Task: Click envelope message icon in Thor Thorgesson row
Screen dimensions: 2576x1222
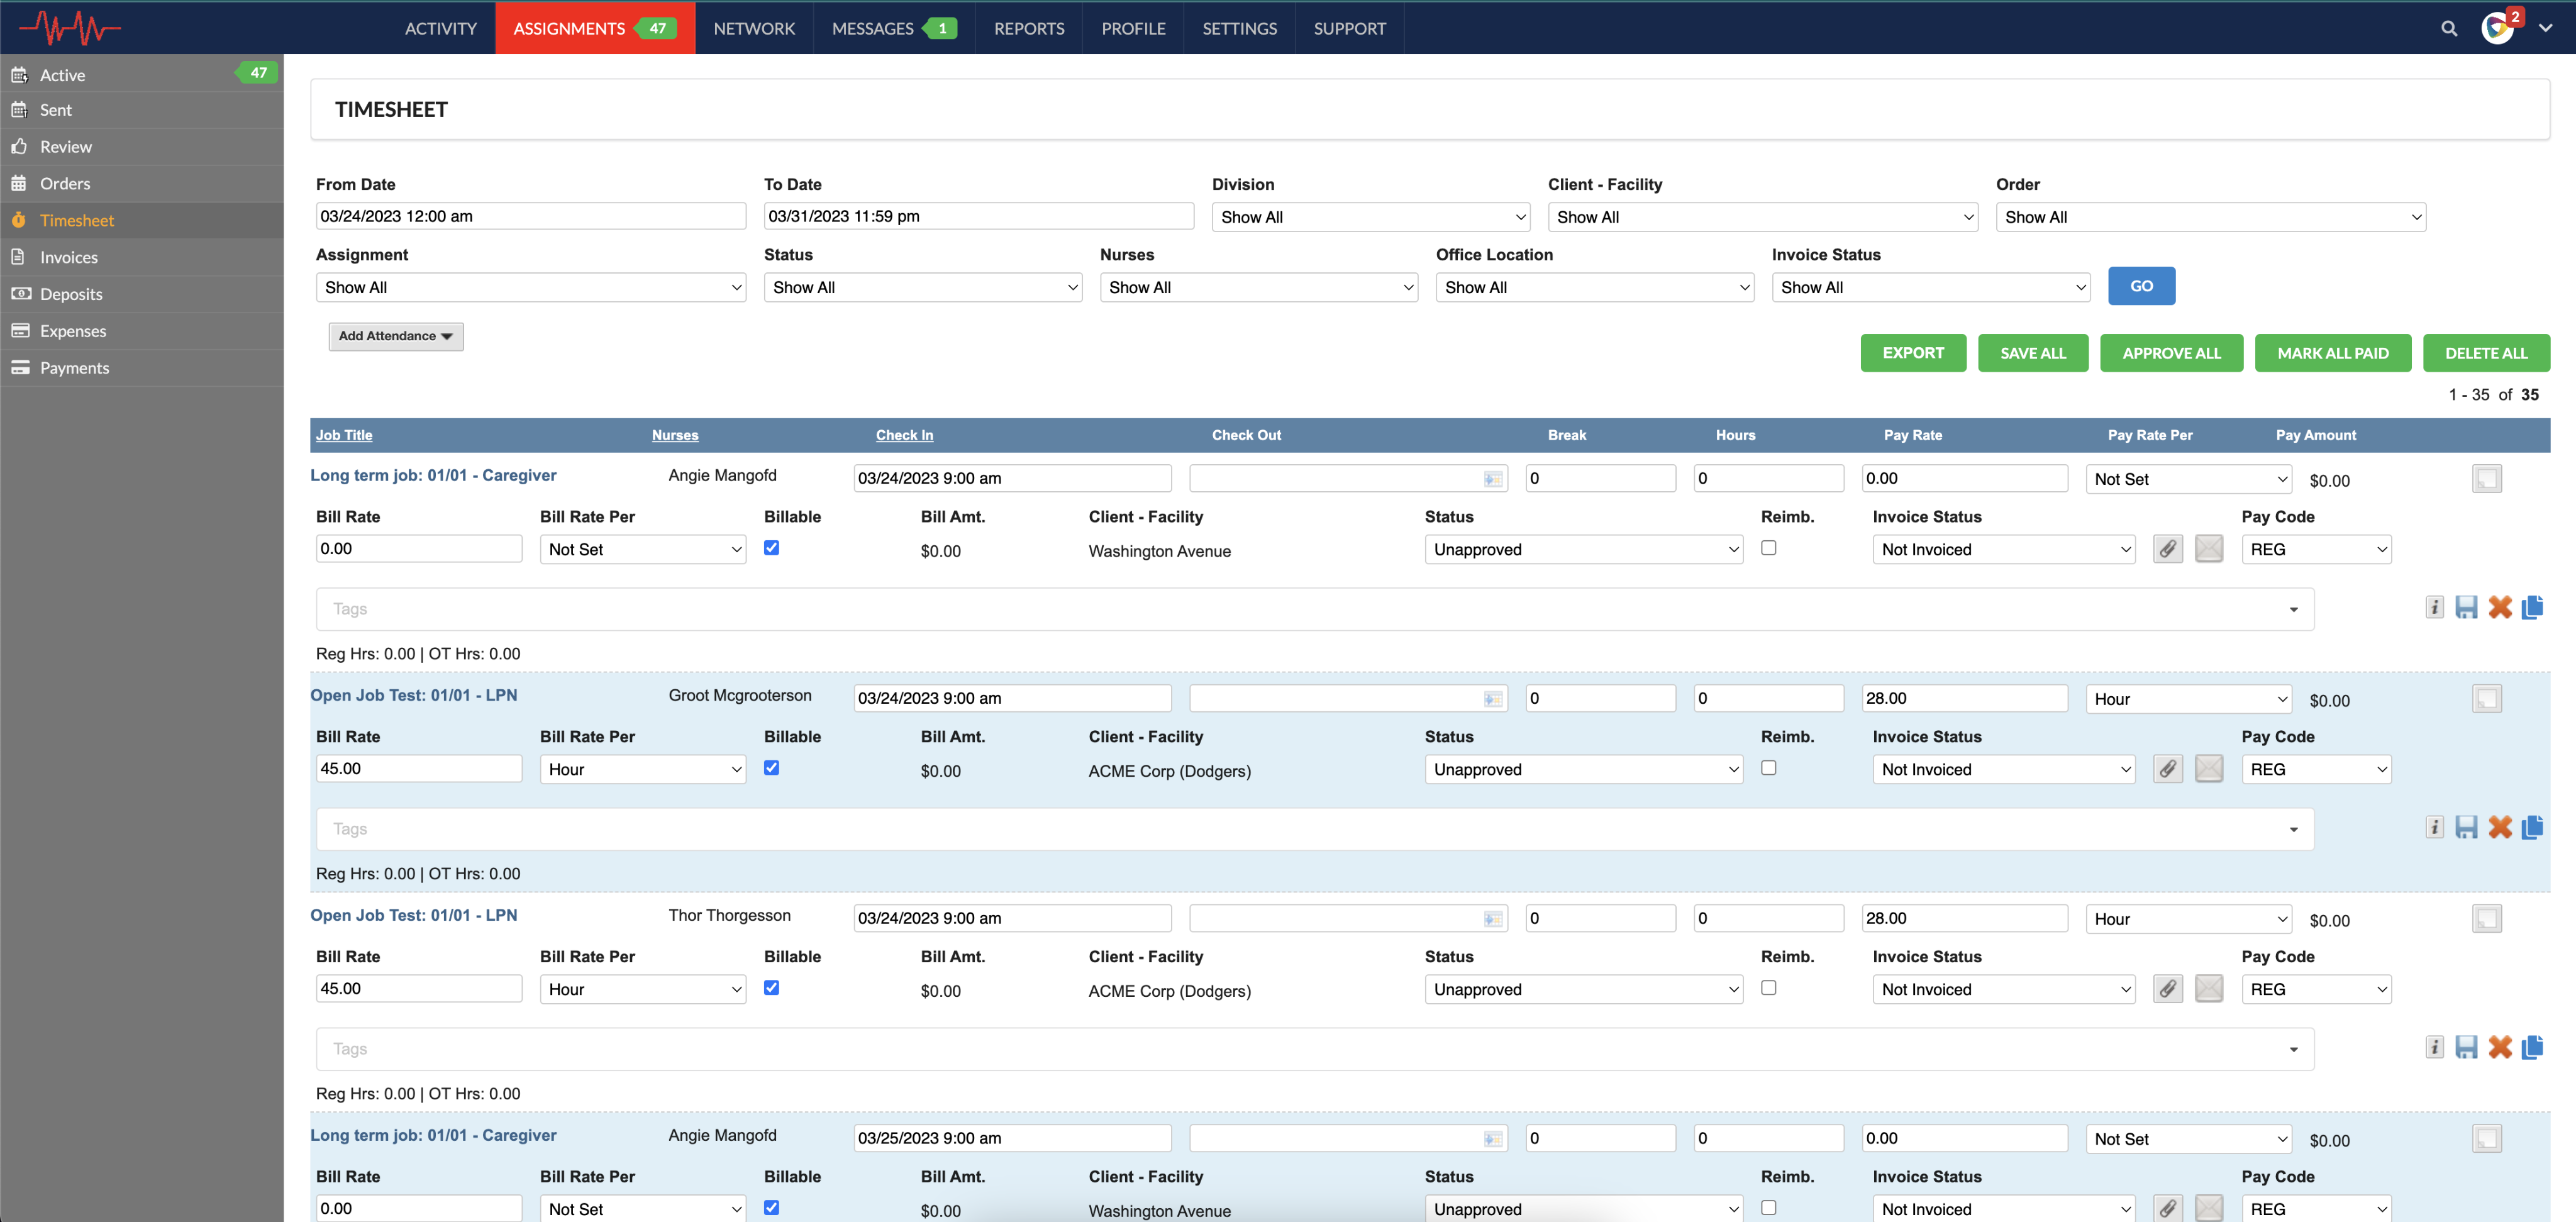Action: (2209, 989)
